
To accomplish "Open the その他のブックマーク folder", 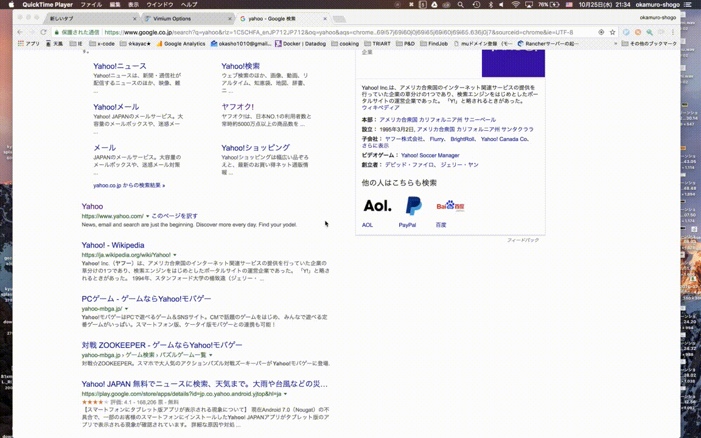I will [649, 44].
